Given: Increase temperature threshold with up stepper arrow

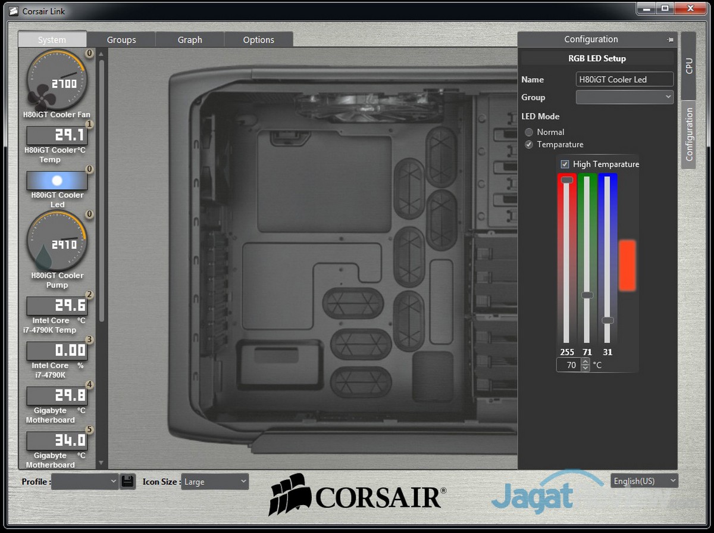Looking at the screenshot, I should point(585,361).
